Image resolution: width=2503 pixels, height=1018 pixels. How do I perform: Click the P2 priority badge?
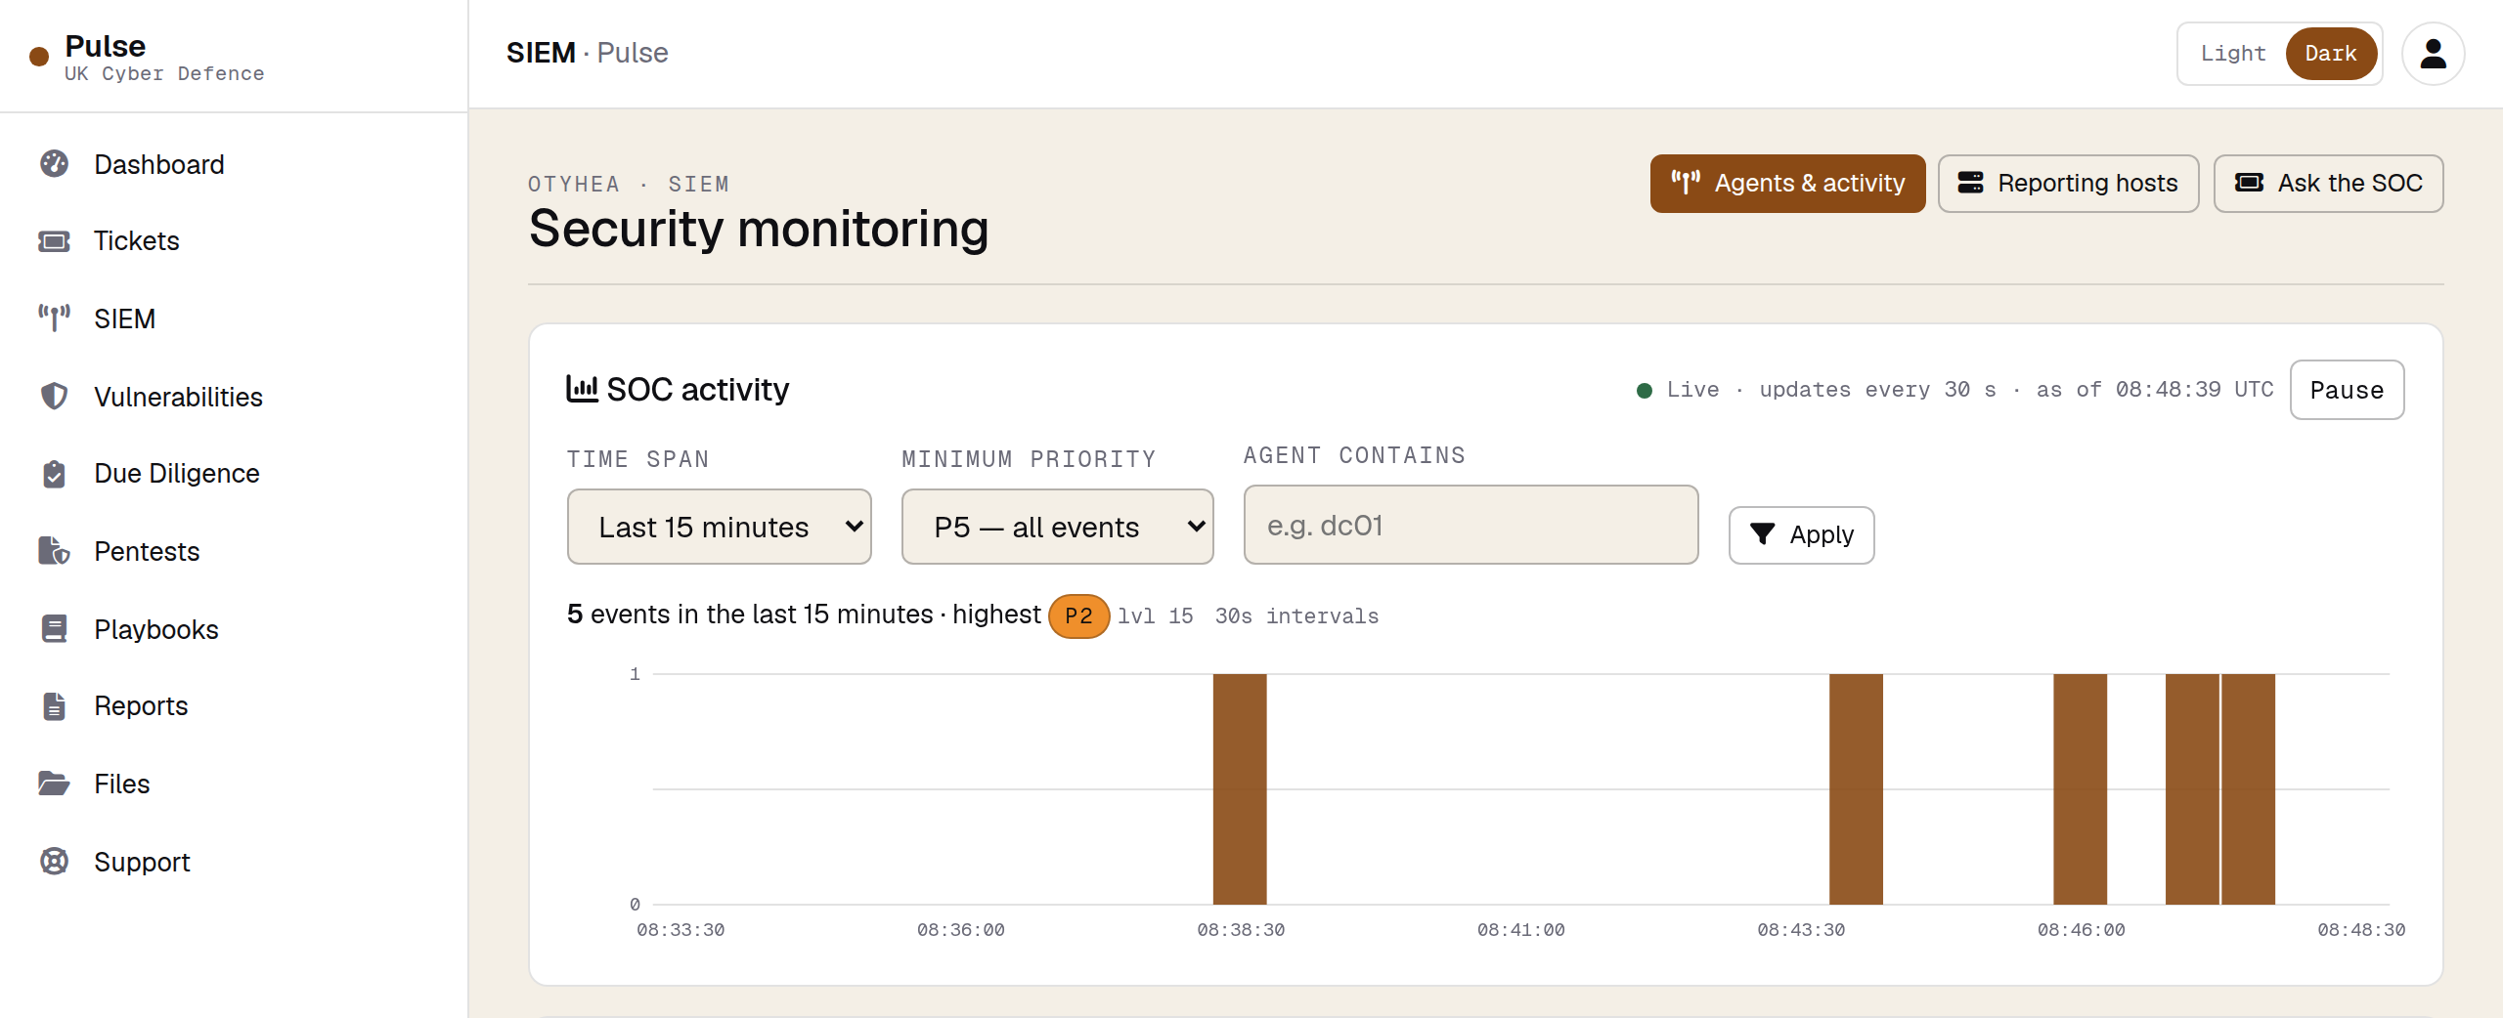[x=1078, y=616]
